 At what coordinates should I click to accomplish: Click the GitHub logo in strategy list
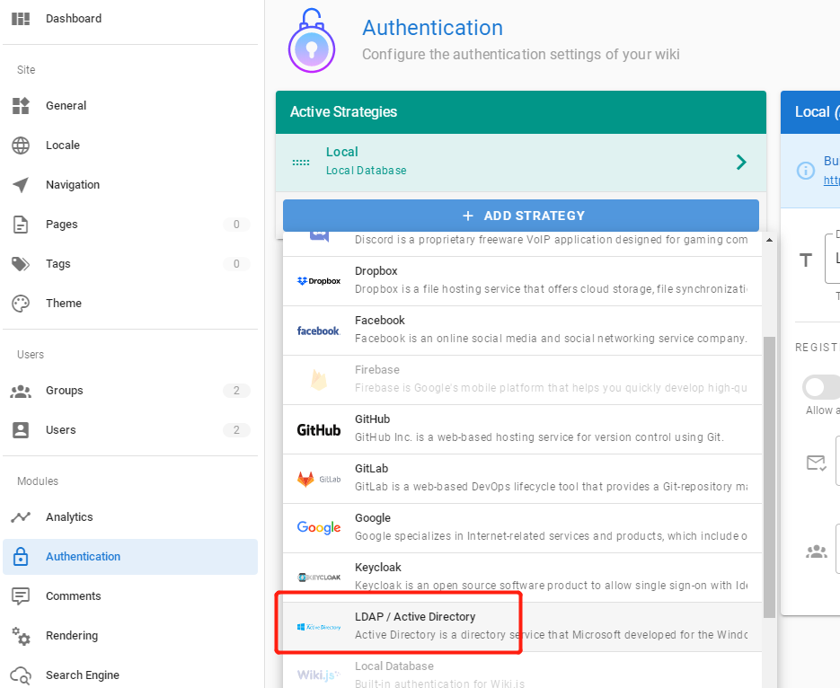[x=319, y=430]
